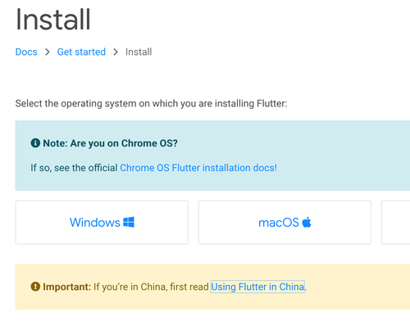Screen dimensions: 410x330
Task: Click the Apple logo icon
Action: click(x=307, y=222)
